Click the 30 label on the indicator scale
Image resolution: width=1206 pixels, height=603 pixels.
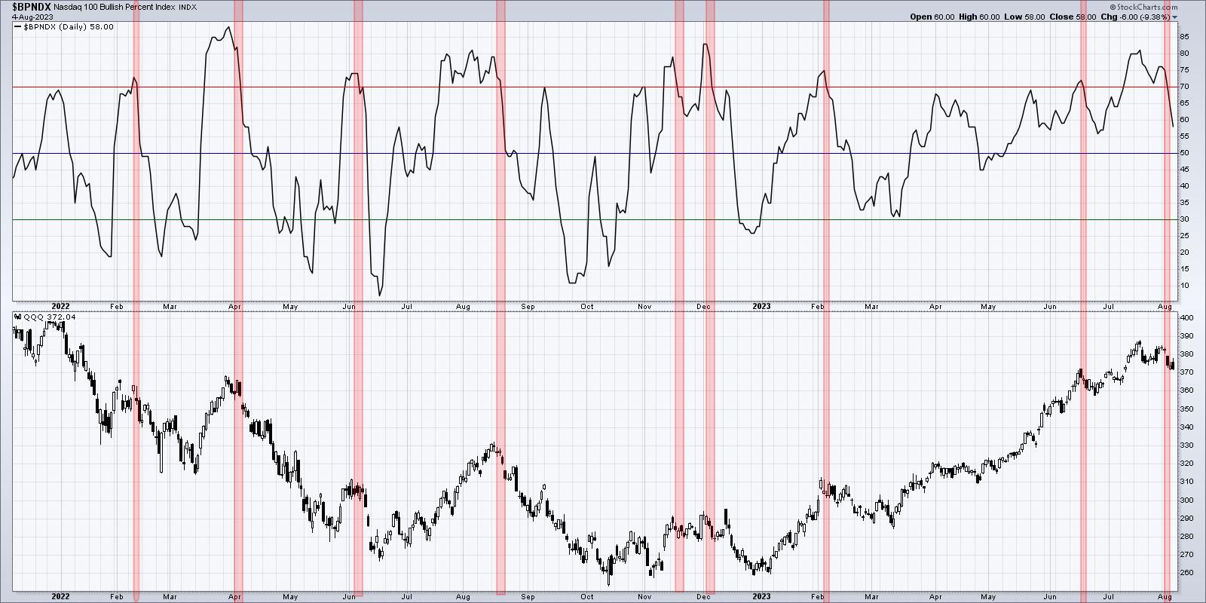point(1184,219)
